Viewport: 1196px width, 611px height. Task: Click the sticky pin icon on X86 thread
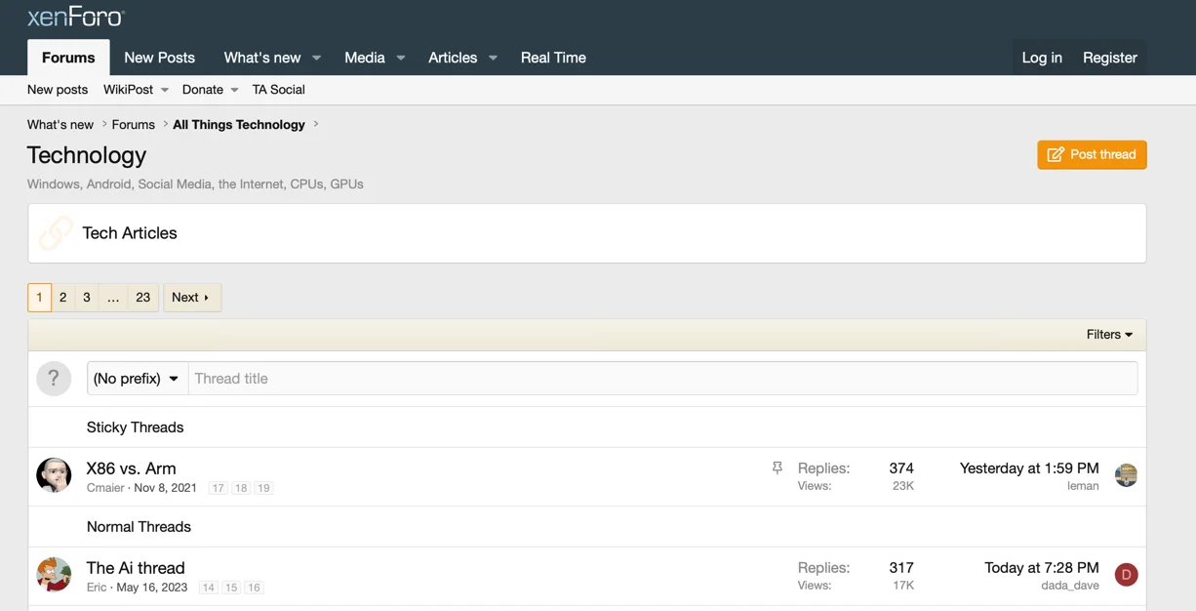tap(777, 468)
